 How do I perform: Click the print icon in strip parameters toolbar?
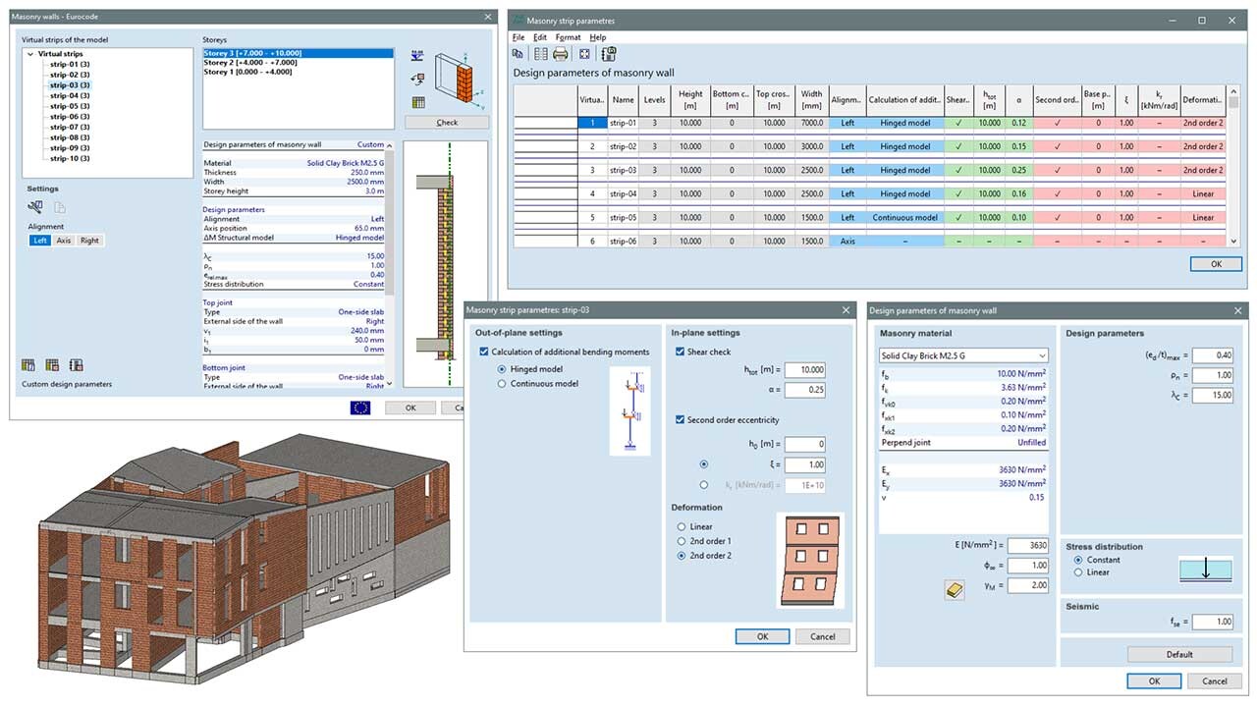pyautogui.click(x=561, y=54)
